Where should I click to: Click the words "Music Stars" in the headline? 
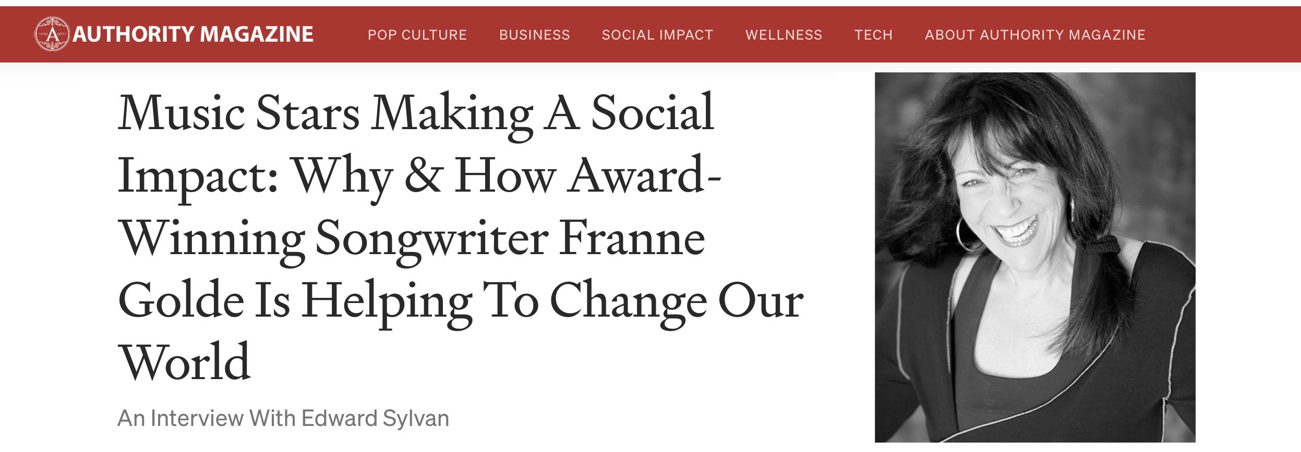coord(239,113)
